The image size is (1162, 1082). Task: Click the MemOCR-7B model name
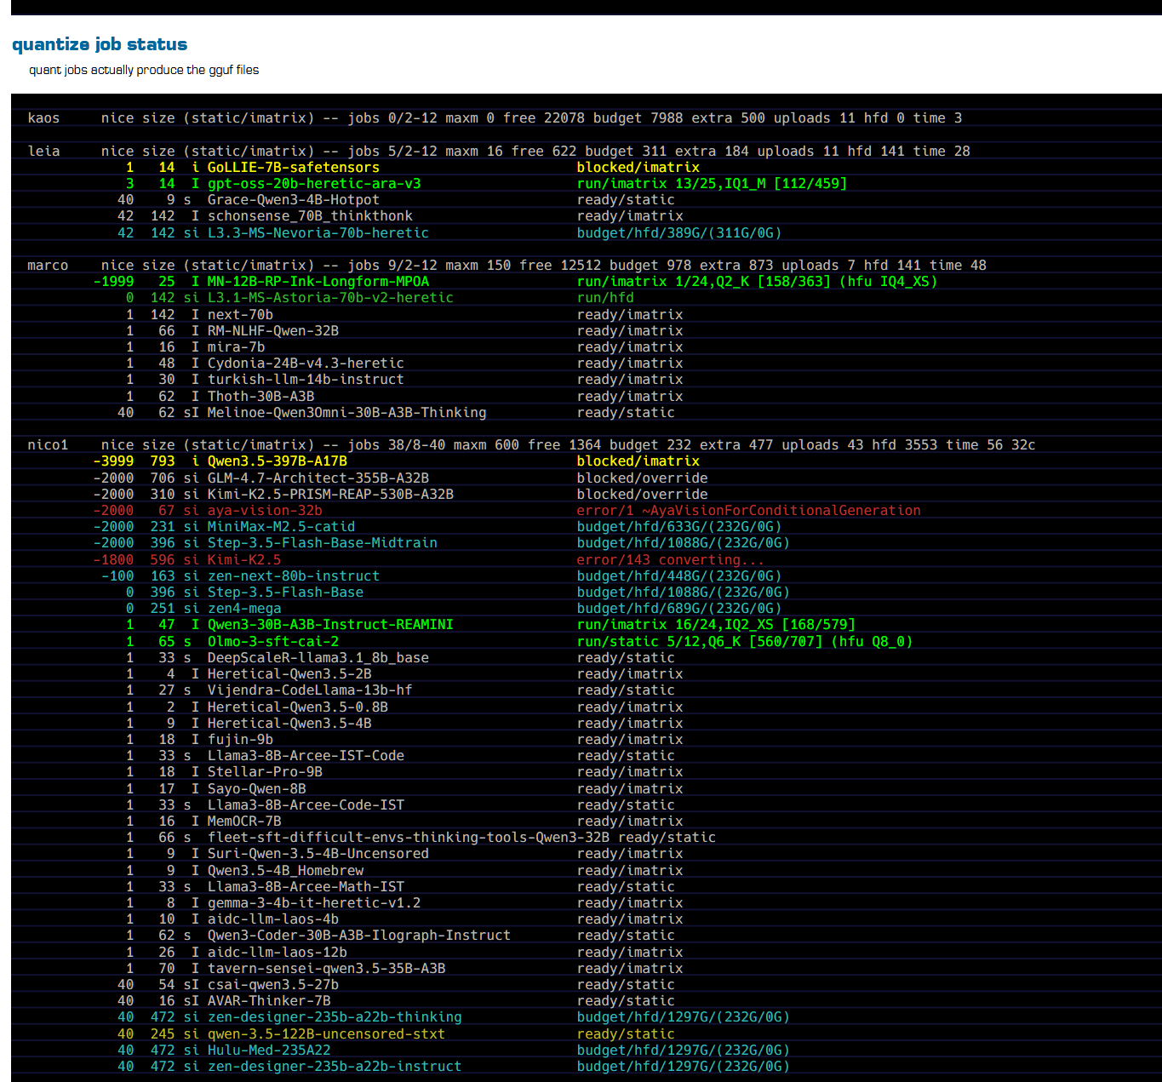pyautogui.click(x=244, y=822)
